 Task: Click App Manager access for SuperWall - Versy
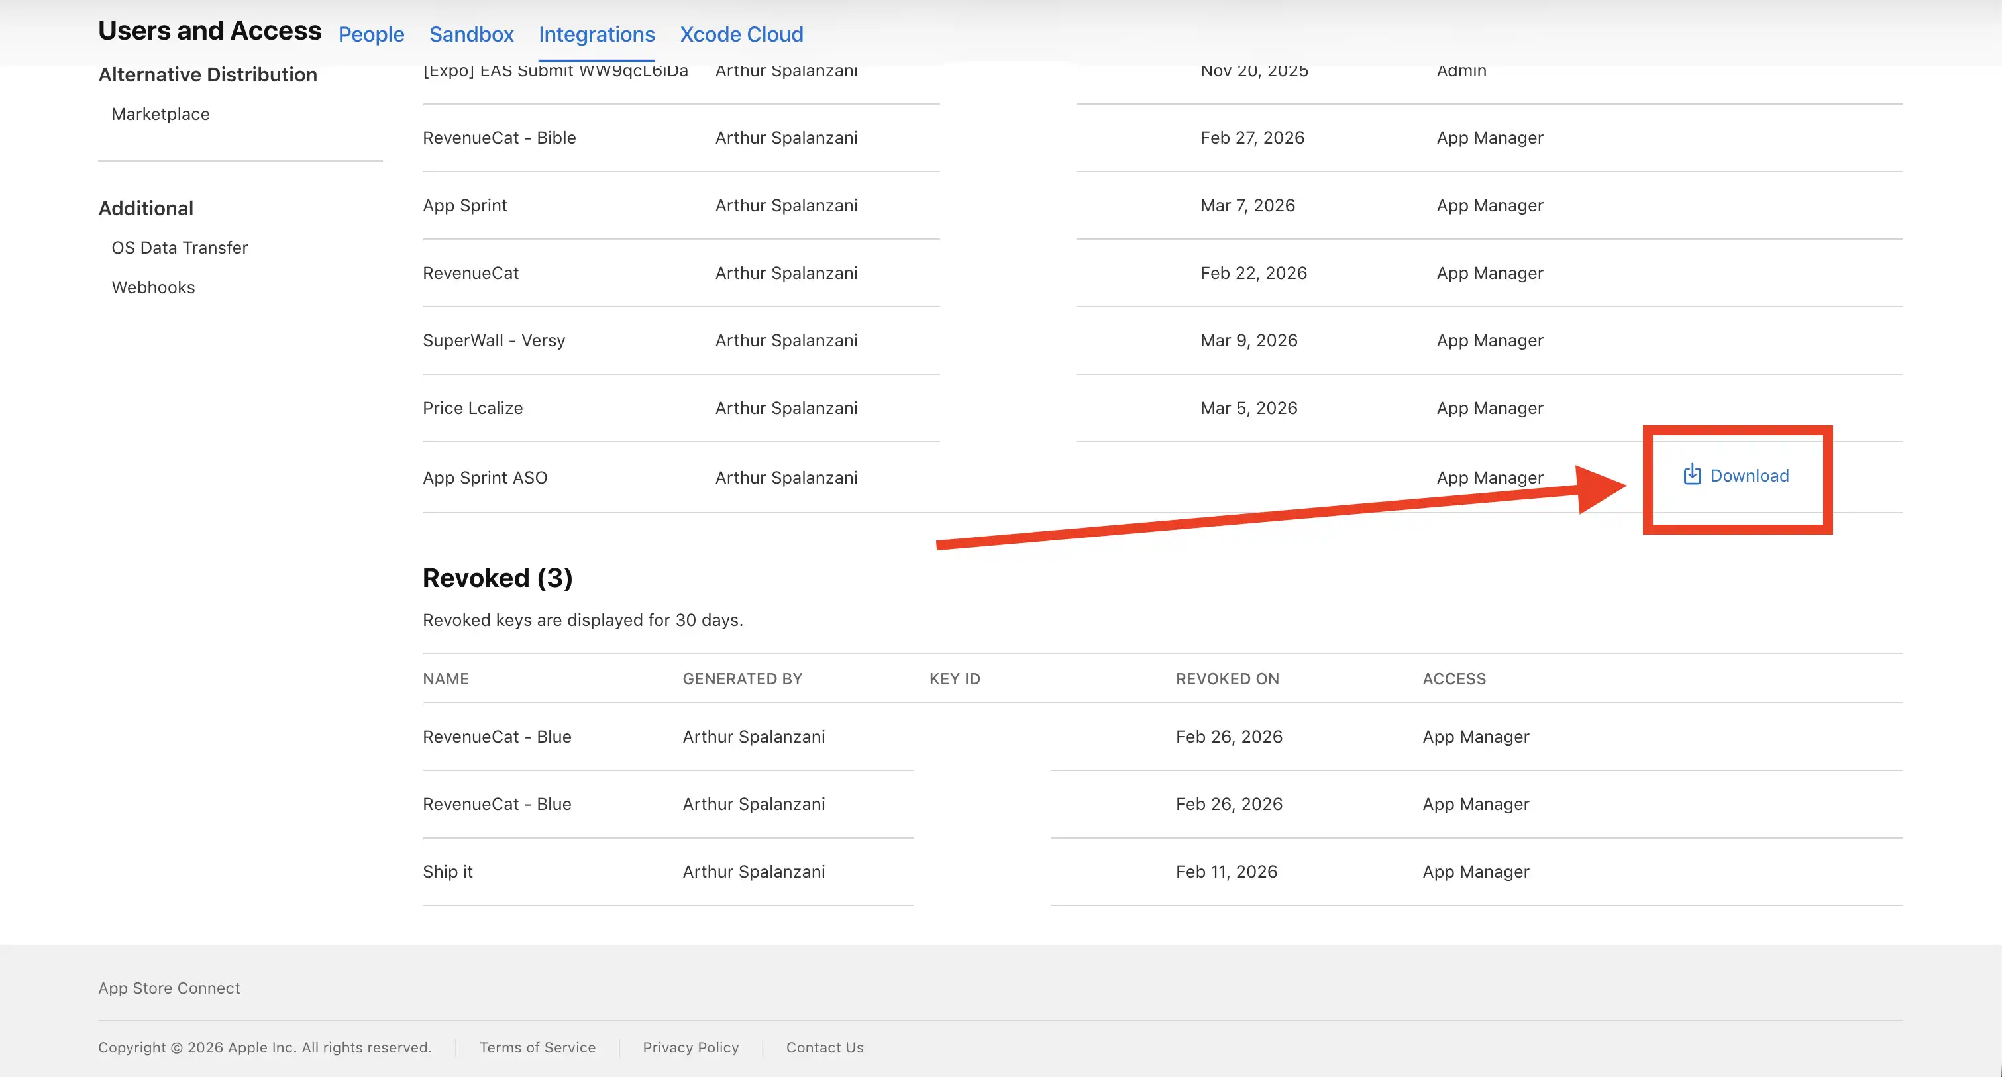1490,340
